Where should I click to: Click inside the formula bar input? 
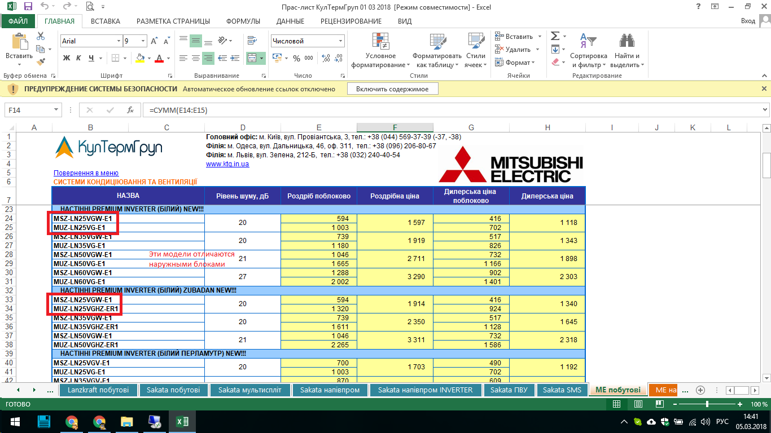(452, 110)
